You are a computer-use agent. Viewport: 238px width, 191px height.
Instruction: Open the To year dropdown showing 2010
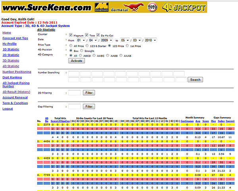coord(150,40)
